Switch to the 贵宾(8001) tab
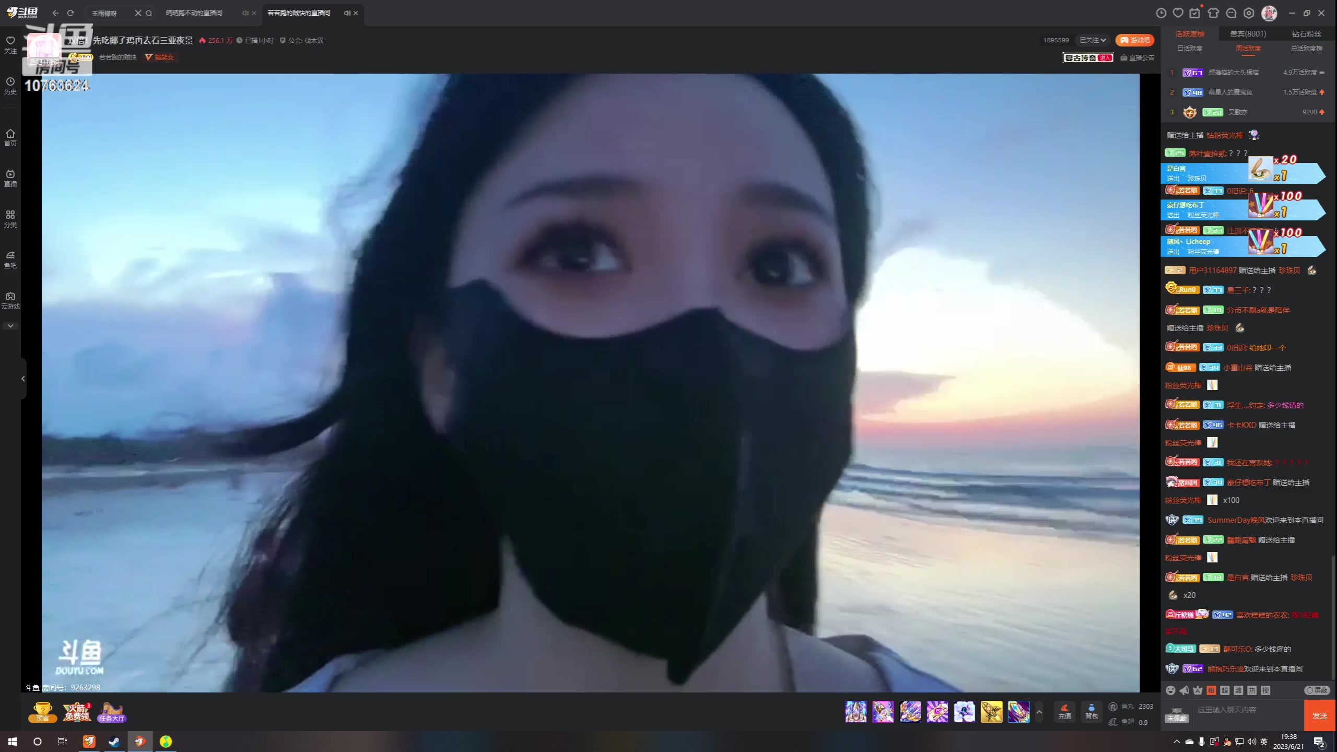This screenshot has height=752, width=1337. click(x=1248, y=33)
